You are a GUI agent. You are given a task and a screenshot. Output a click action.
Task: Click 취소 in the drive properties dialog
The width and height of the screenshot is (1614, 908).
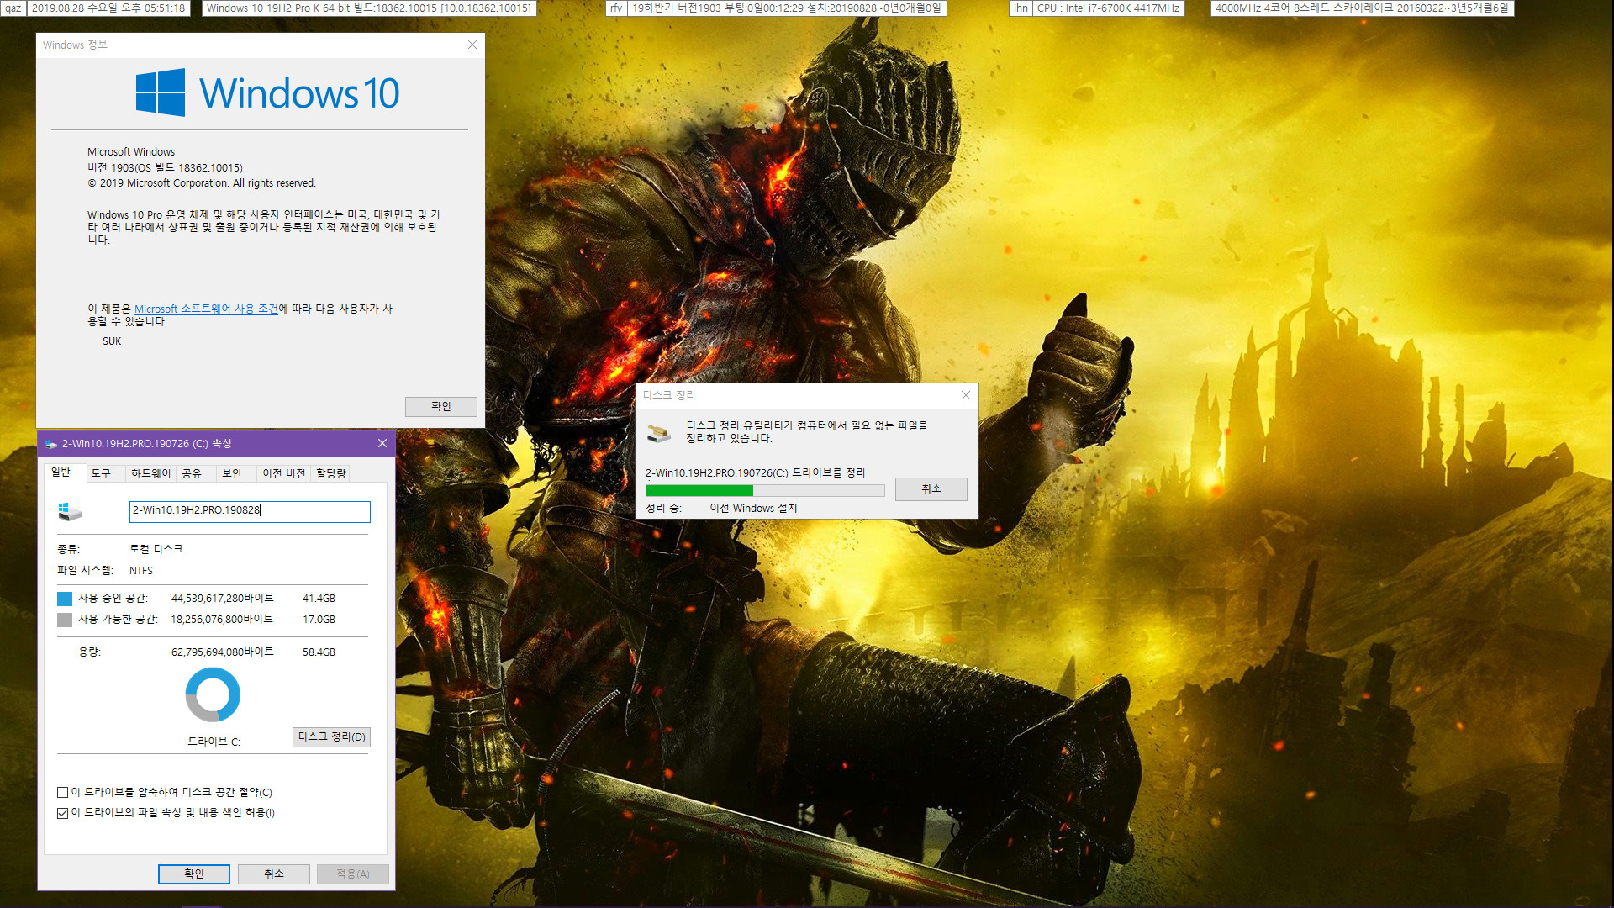(274, 874)
